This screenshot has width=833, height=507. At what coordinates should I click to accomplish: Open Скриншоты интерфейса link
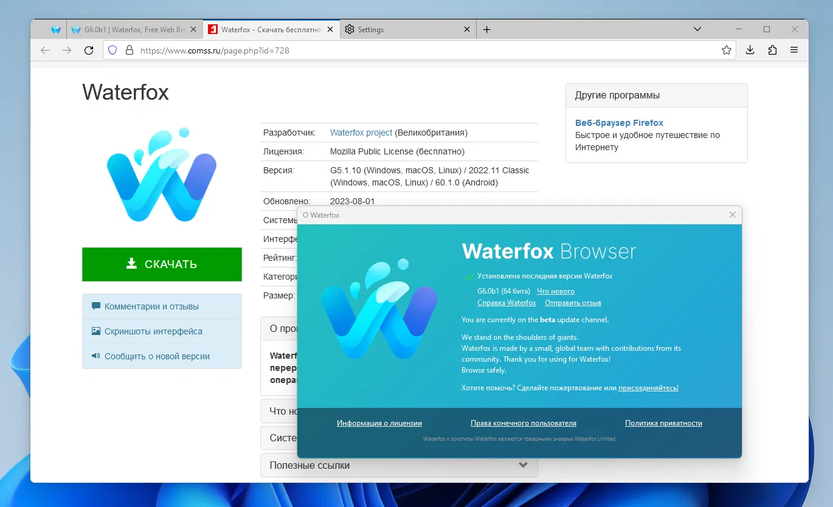[153, 331]
